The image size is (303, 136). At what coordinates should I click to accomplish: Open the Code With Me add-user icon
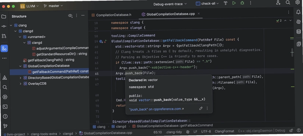(x=278, y=3)
